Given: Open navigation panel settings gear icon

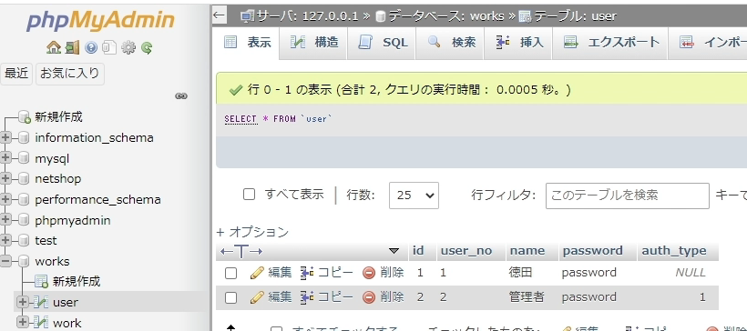Looking at the screenshot, I should tap(128, 47).
